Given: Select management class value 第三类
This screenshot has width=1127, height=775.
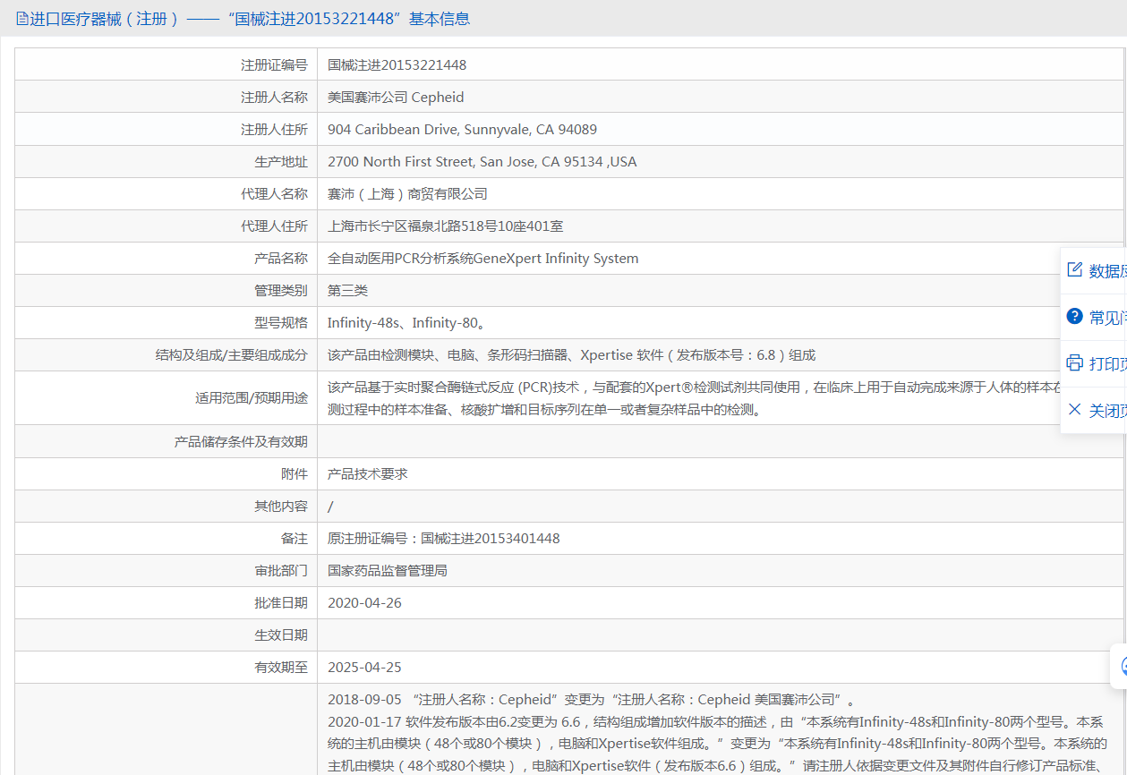Looking at the screenshot, I should 347,291.
